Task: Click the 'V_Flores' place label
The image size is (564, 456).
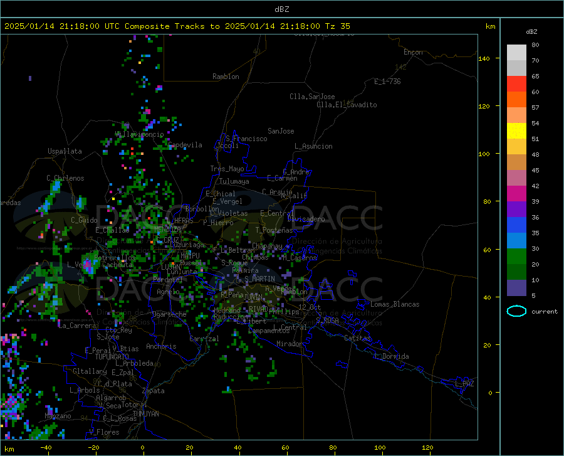Action: (104, 432)
